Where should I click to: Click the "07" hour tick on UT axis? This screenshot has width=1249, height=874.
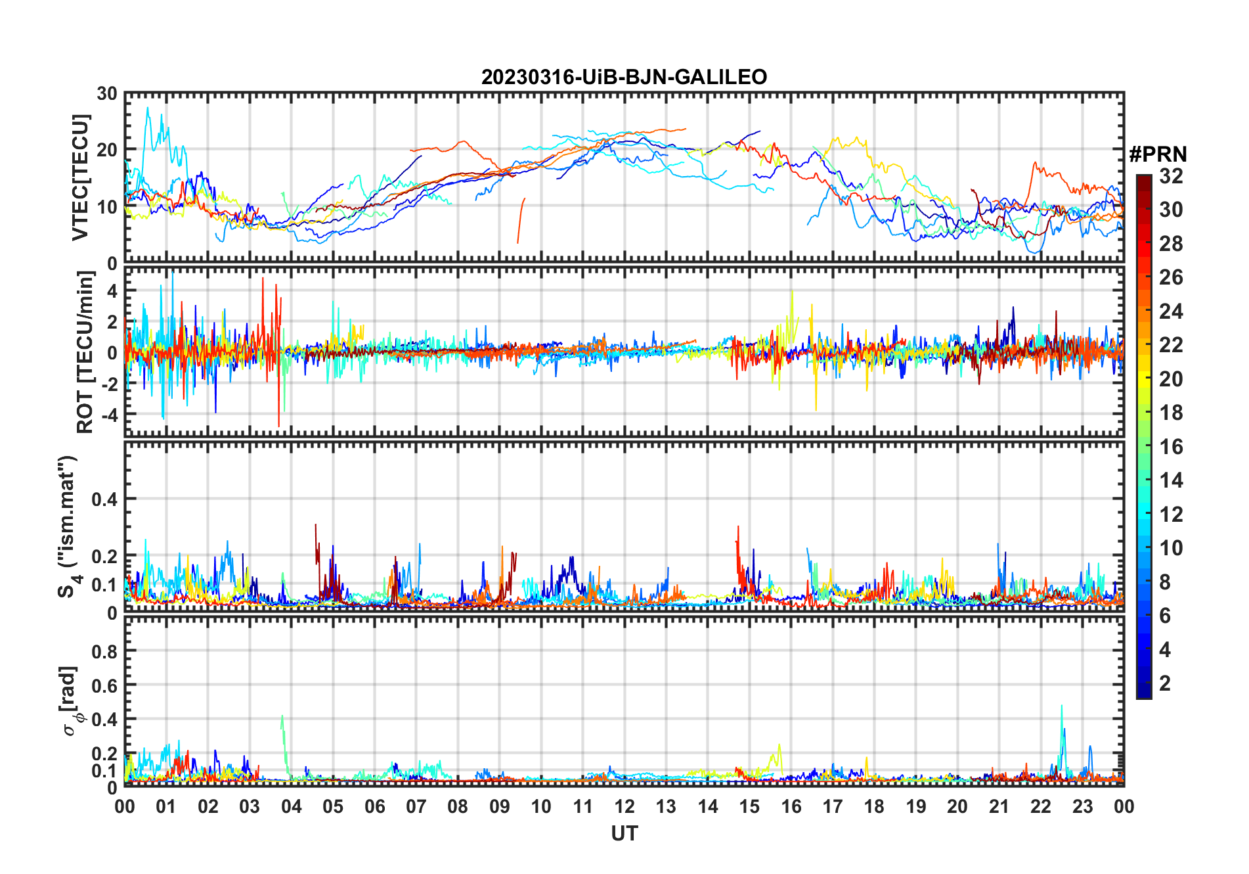click(x=416, y=806)
